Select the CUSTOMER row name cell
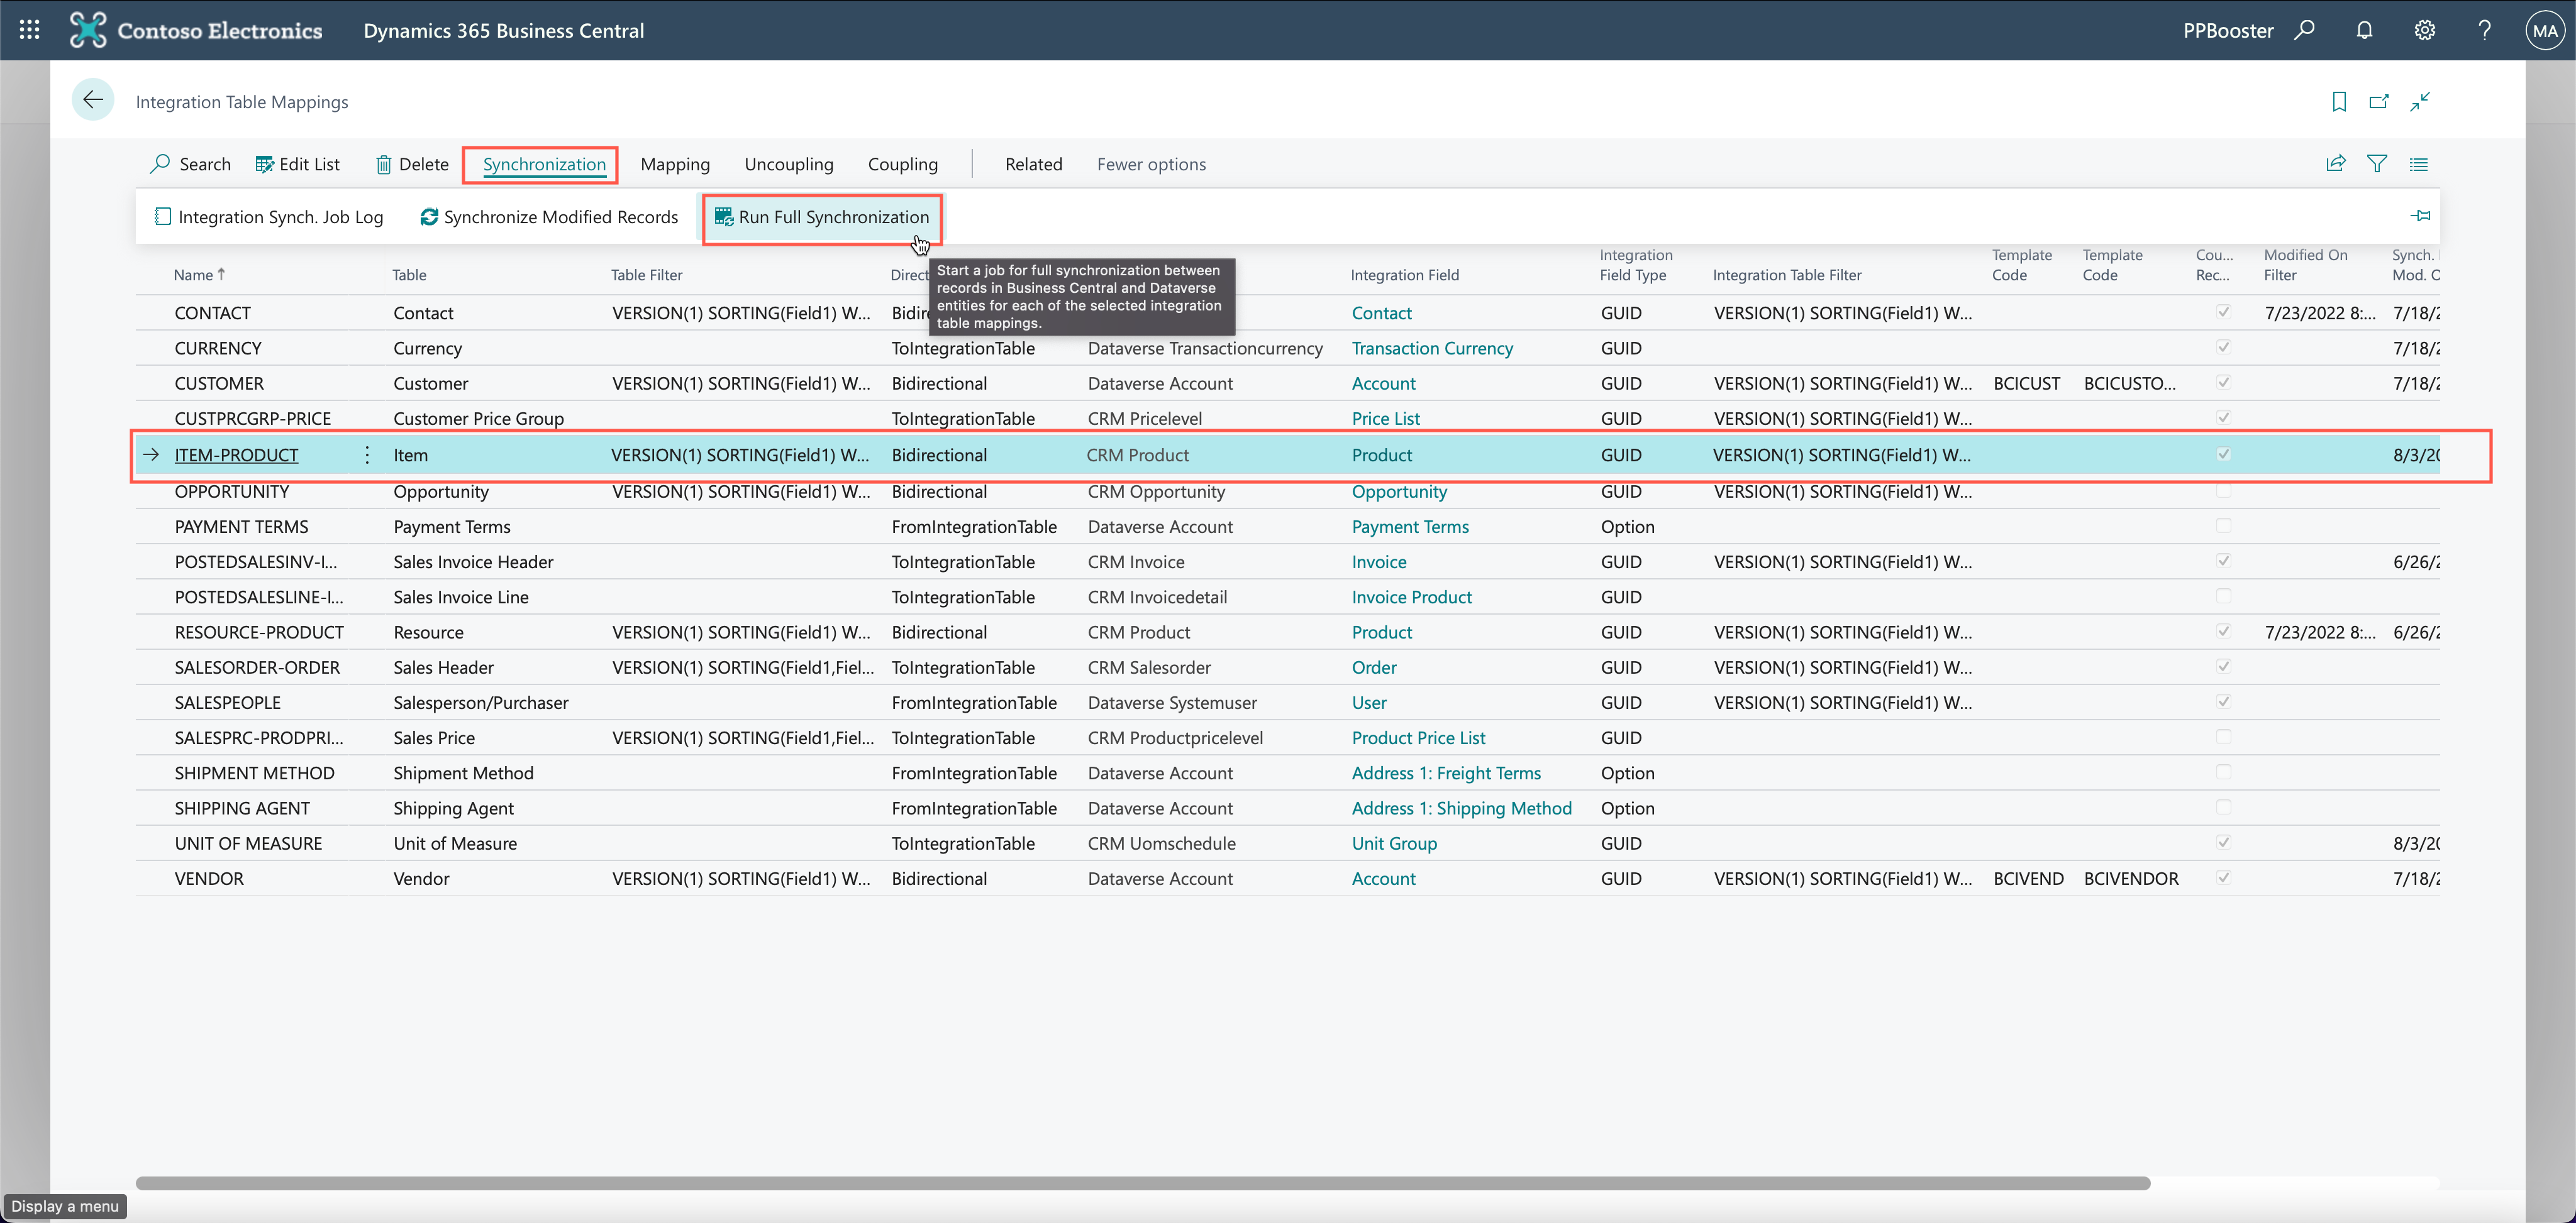The height and width of the screenshot is (1223, 2576). [x=219, y=383]
